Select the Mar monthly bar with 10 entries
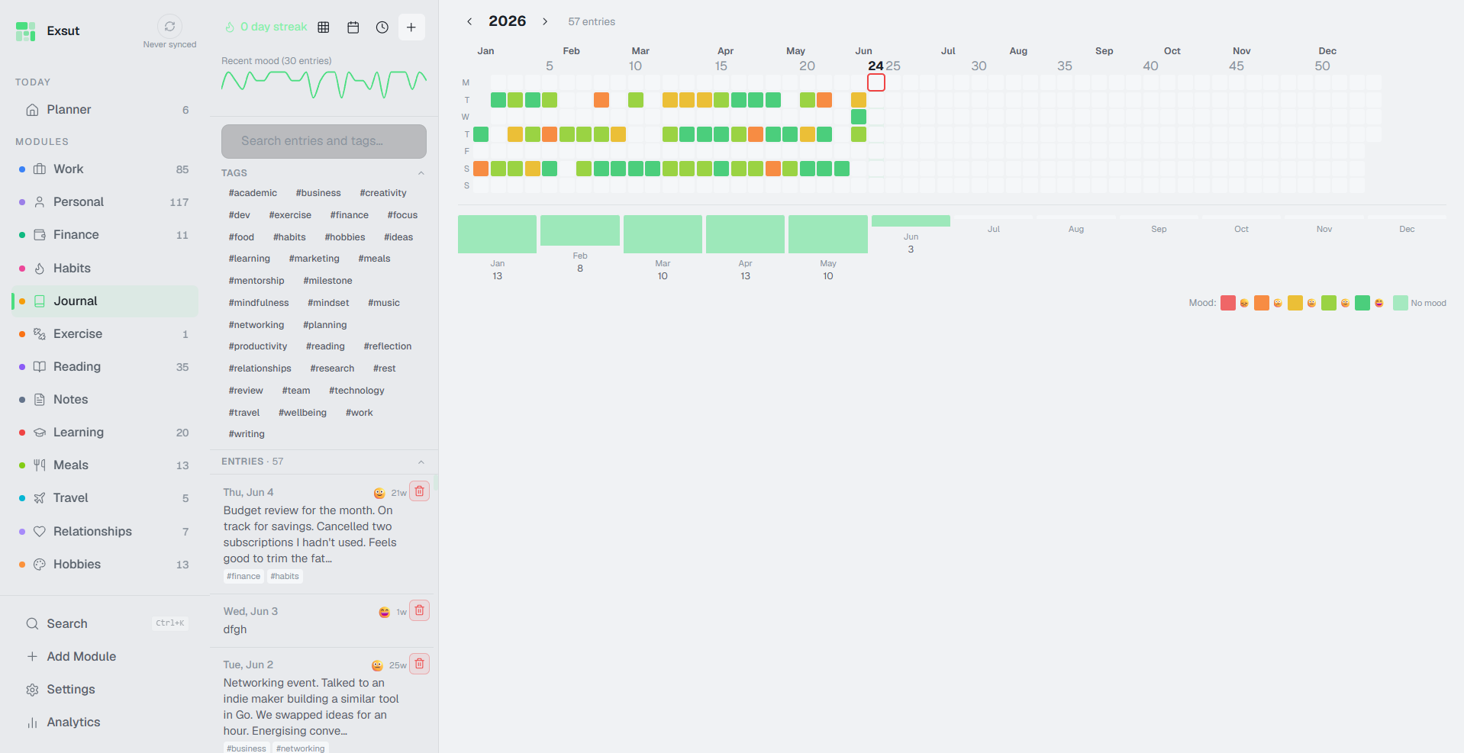The image size is (1464, 753). point(663,234)
